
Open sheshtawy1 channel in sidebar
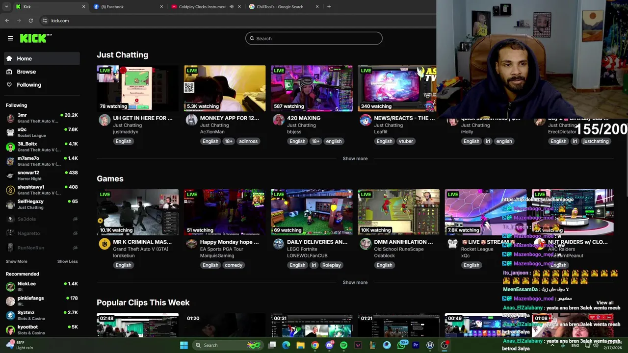click(42, 190)
